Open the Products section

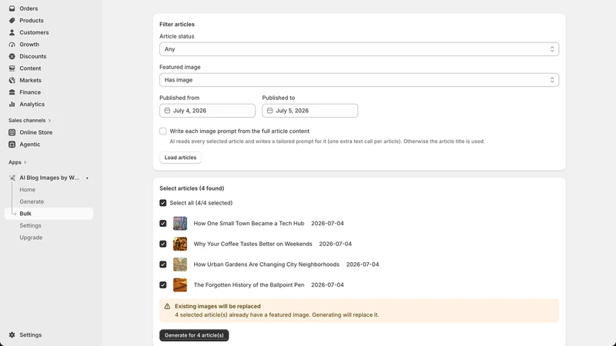pos(32,21)
